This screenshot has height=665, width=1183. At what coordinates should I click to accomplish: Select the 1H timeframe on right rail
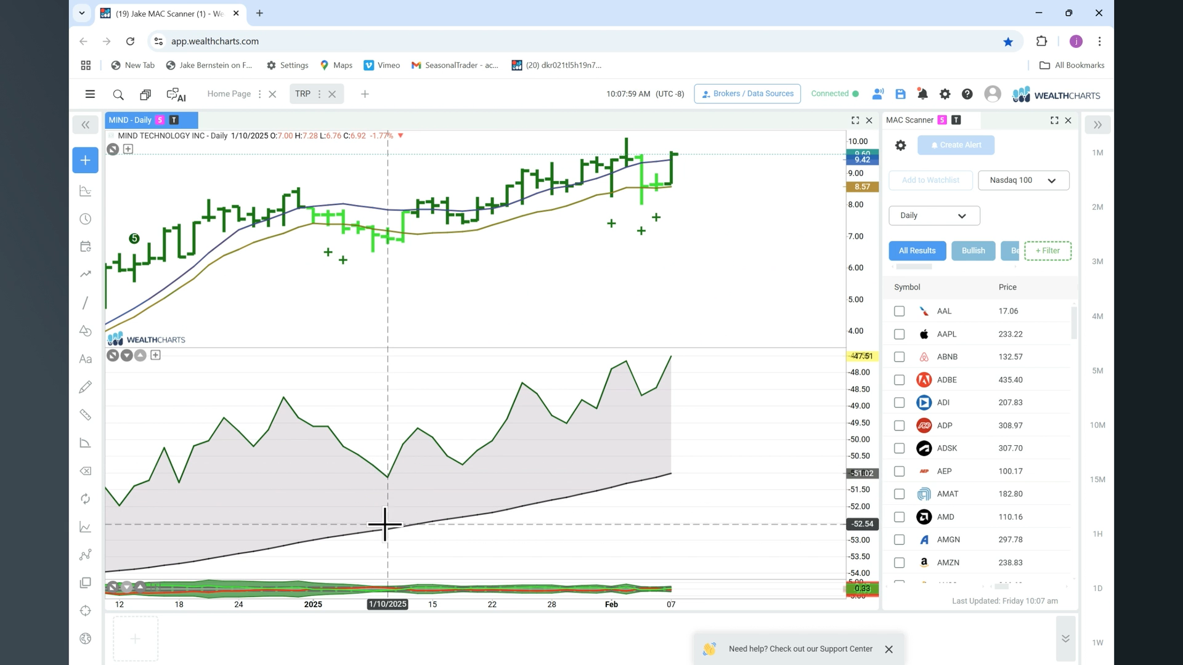tap(1097, 534)
